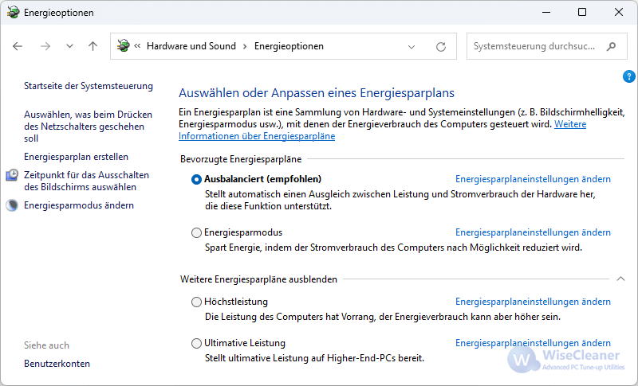Image resolution: width=638 pixels, height=386 pixels.
Task: Maximize the Energieoptionen window
Action: (582, 12)
